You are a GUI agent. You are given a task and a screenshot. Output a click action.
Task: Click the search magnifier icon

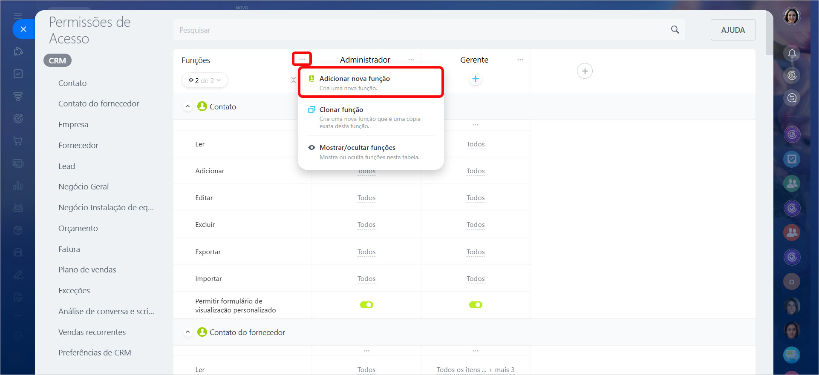point(675,30)
